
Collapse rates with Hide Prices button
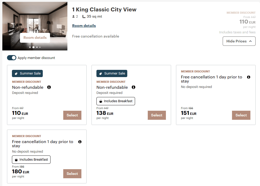pos(239,41)
